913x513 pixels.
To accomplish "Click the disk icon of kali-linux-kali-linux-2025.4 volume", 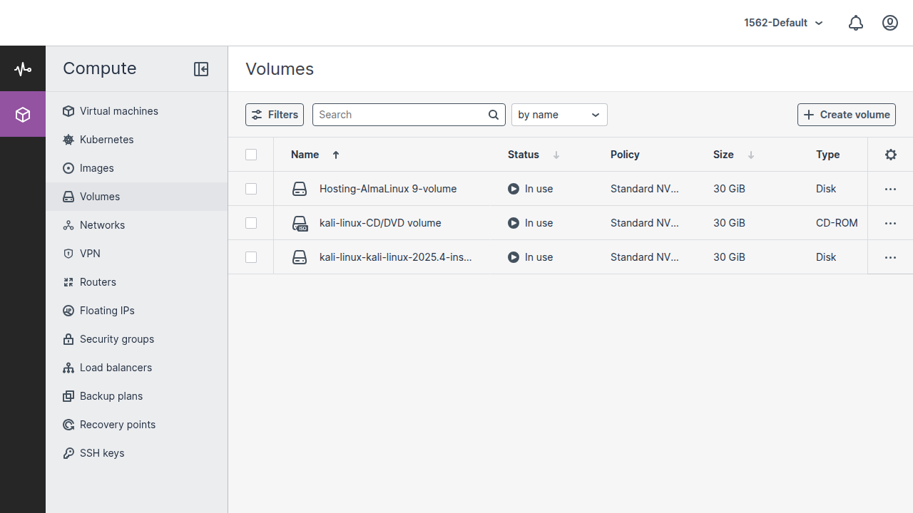I will click(300, 257).
